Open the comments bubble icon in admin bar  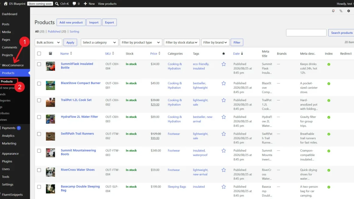74,4
